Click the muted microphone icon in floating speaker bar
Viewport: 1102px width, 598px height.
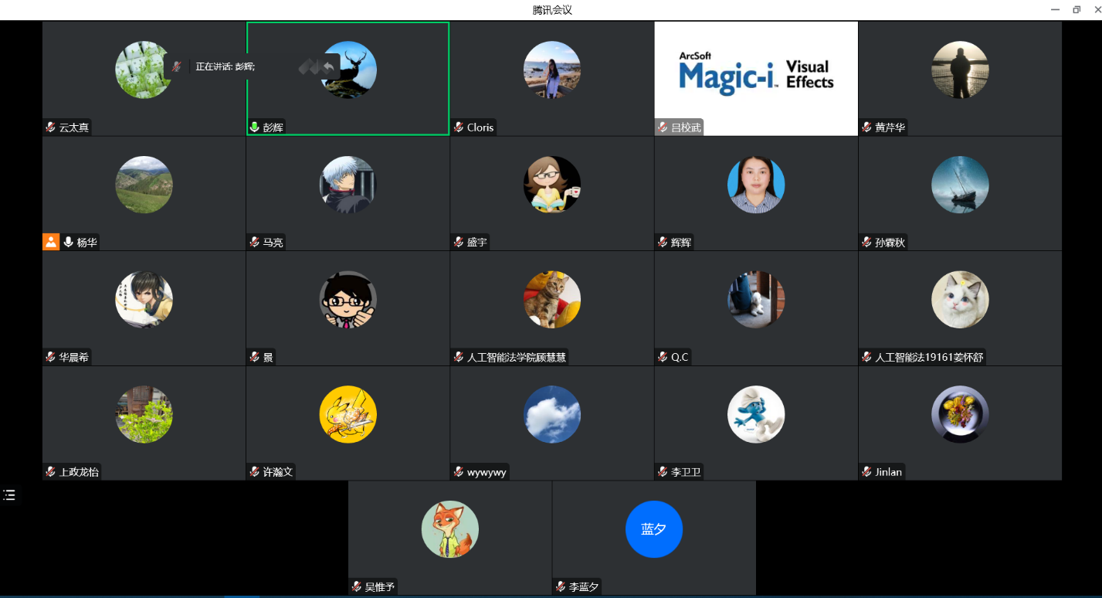[x=177, y=66]
